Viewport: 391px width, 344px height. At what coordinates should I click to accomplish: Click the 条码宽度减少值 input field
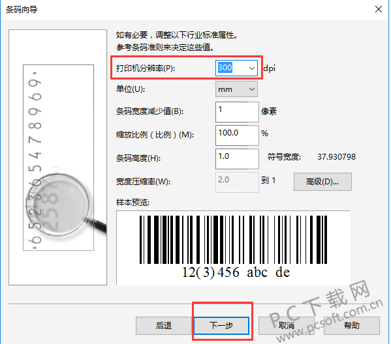coord(237,112)
